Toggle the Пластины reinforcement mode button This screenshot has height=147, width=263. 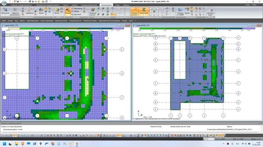pos(68,11)
